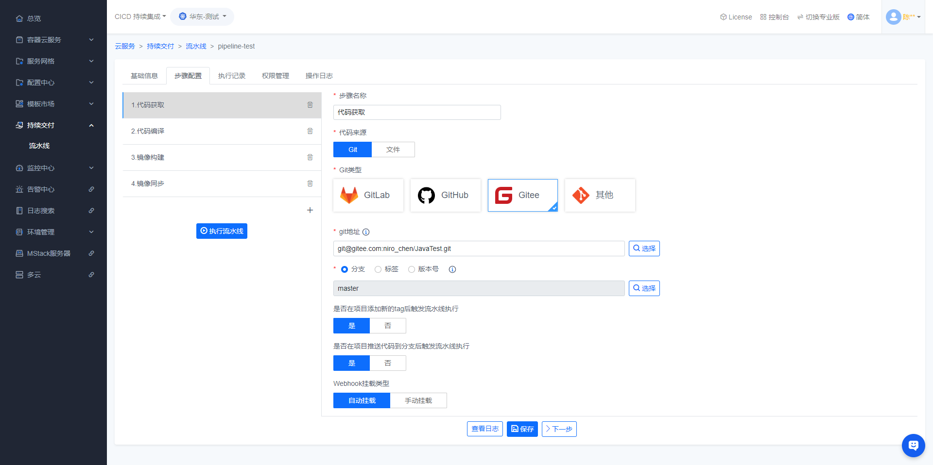
Task: Select the 标签 radio button
Action: [x=378, y=269]
